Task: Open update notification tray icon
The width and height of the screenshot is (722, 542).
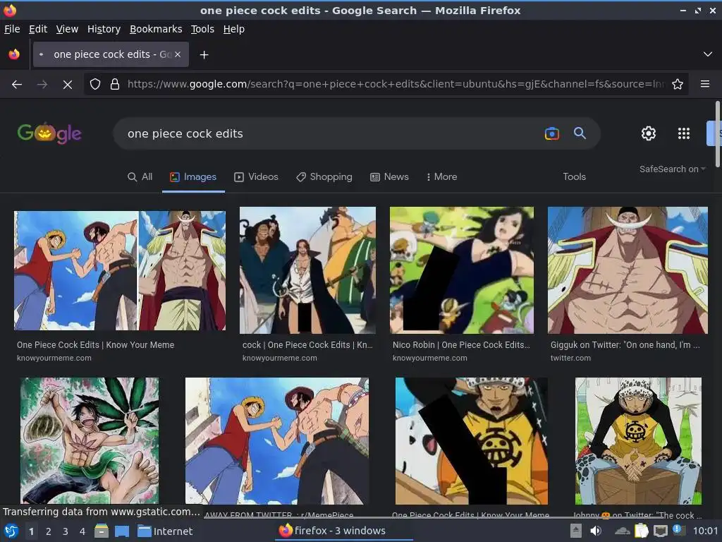Action: click(678, 529)
